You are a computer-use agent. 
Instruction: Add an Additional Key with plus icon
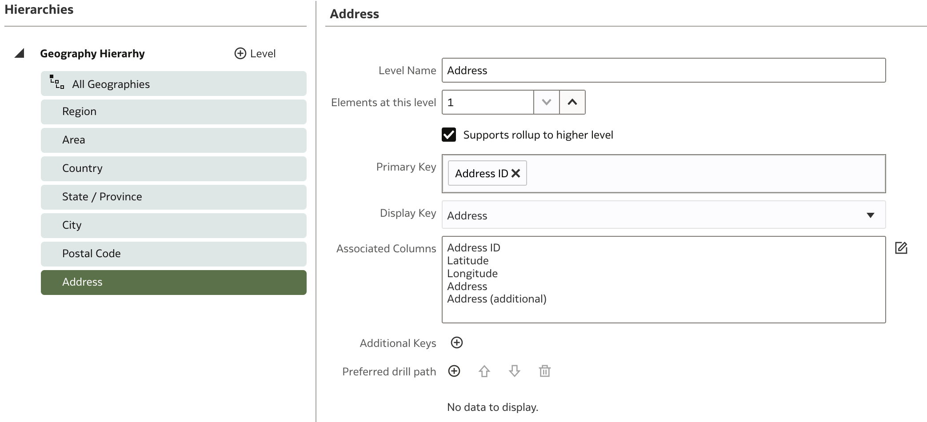(457, 342)
